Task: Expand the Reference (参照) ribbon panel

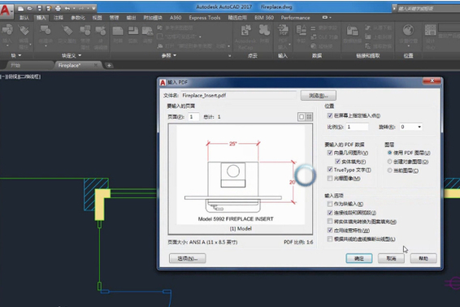Action: click(x=169, y=55)
